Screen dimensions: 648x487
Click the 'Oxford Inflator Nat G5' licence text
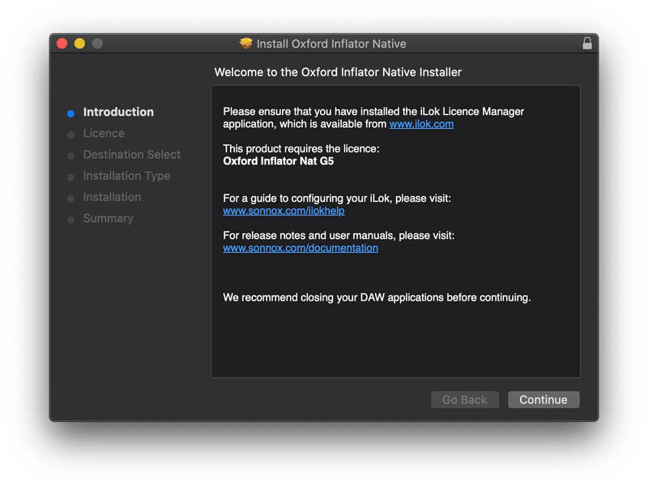click(278, 161)
